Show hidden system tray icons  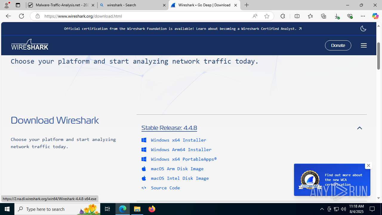(x=322, y=209)
